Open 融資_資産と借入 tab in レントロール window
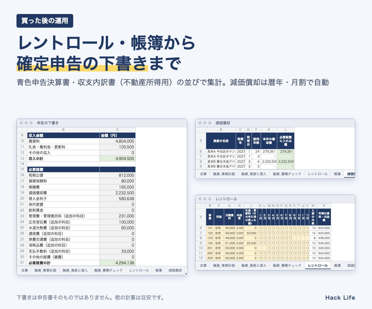 tap(254, 266)
